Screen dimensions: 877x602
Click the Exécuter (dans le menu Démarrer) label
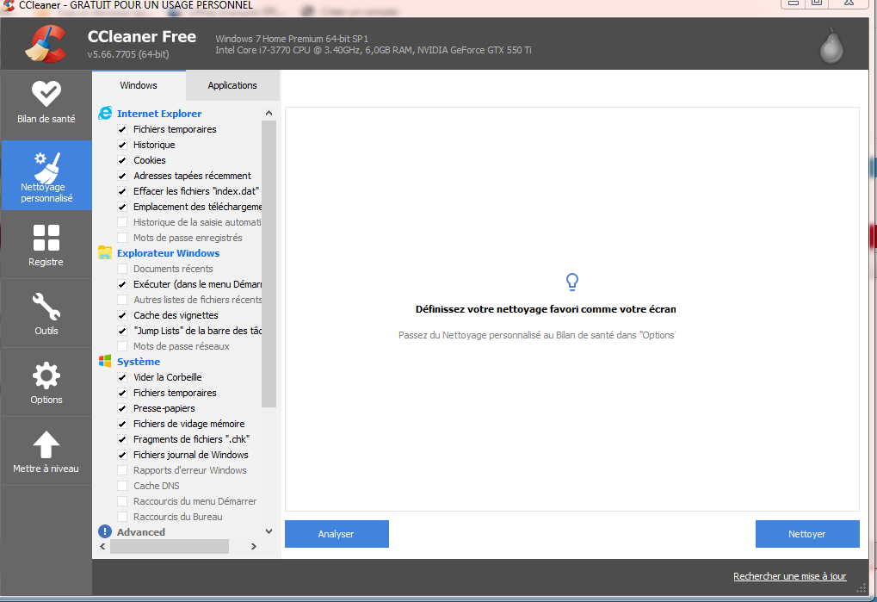click(x=197, y=284)
